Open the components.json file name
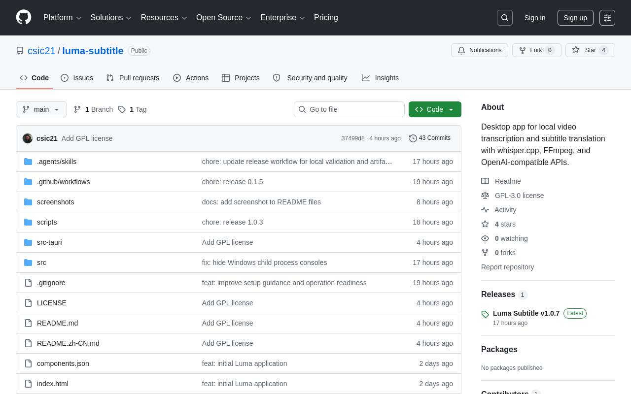Image resolution: width=631 pixels, height=394 pixels. [63, 363]
